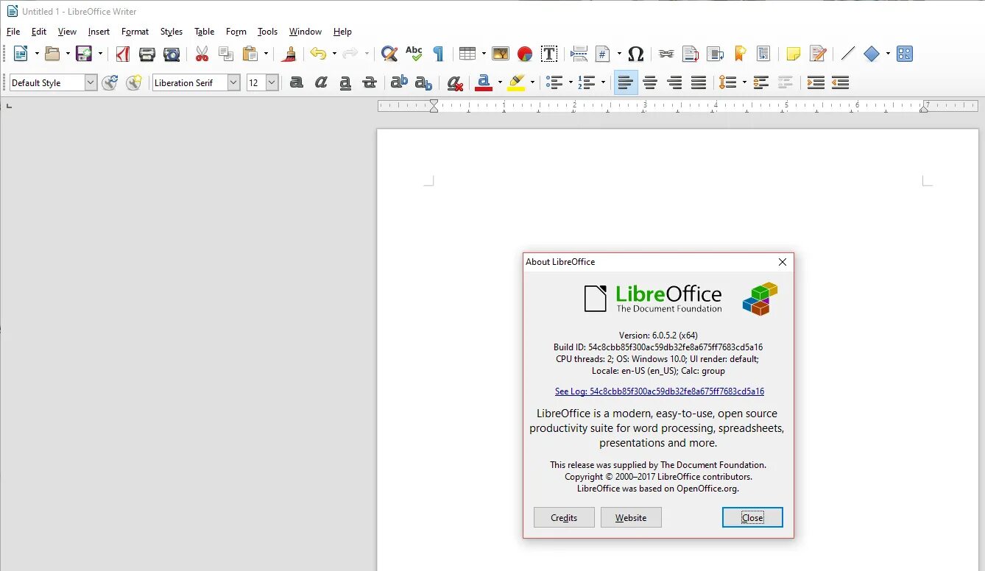Screen dimensions: 985x571
Task: Click the Copy icon
Action: point(226,54)
